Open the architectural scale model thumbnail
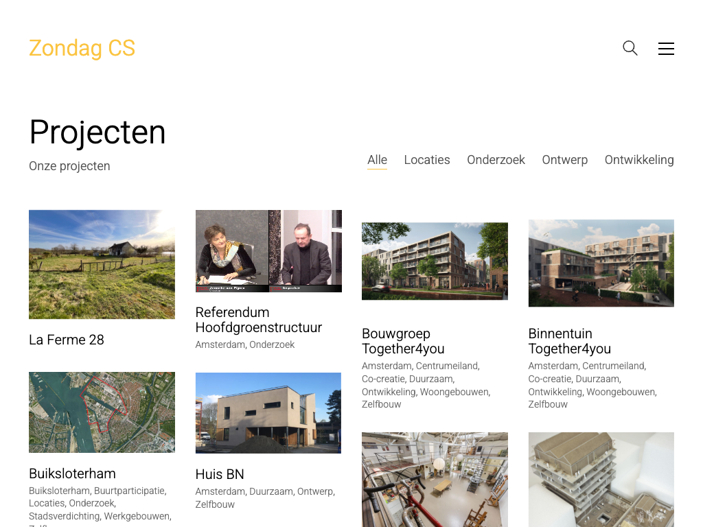The width and height of the screenshot is (703, 527). click(x=601, y=480)
